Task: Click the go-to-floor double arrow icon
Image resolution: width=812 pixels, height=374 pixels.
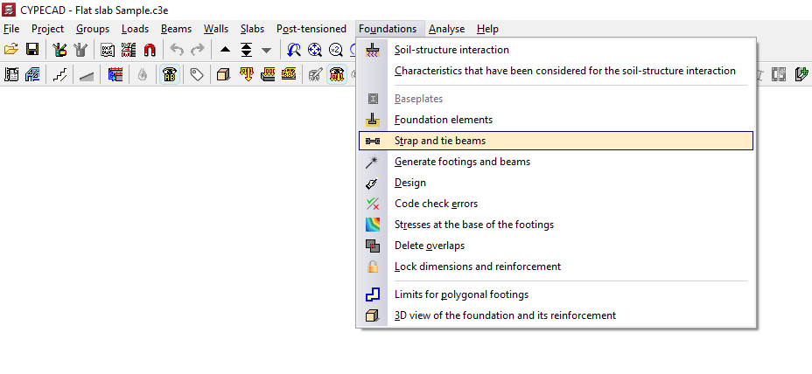Action: click(x=247, y=50)
